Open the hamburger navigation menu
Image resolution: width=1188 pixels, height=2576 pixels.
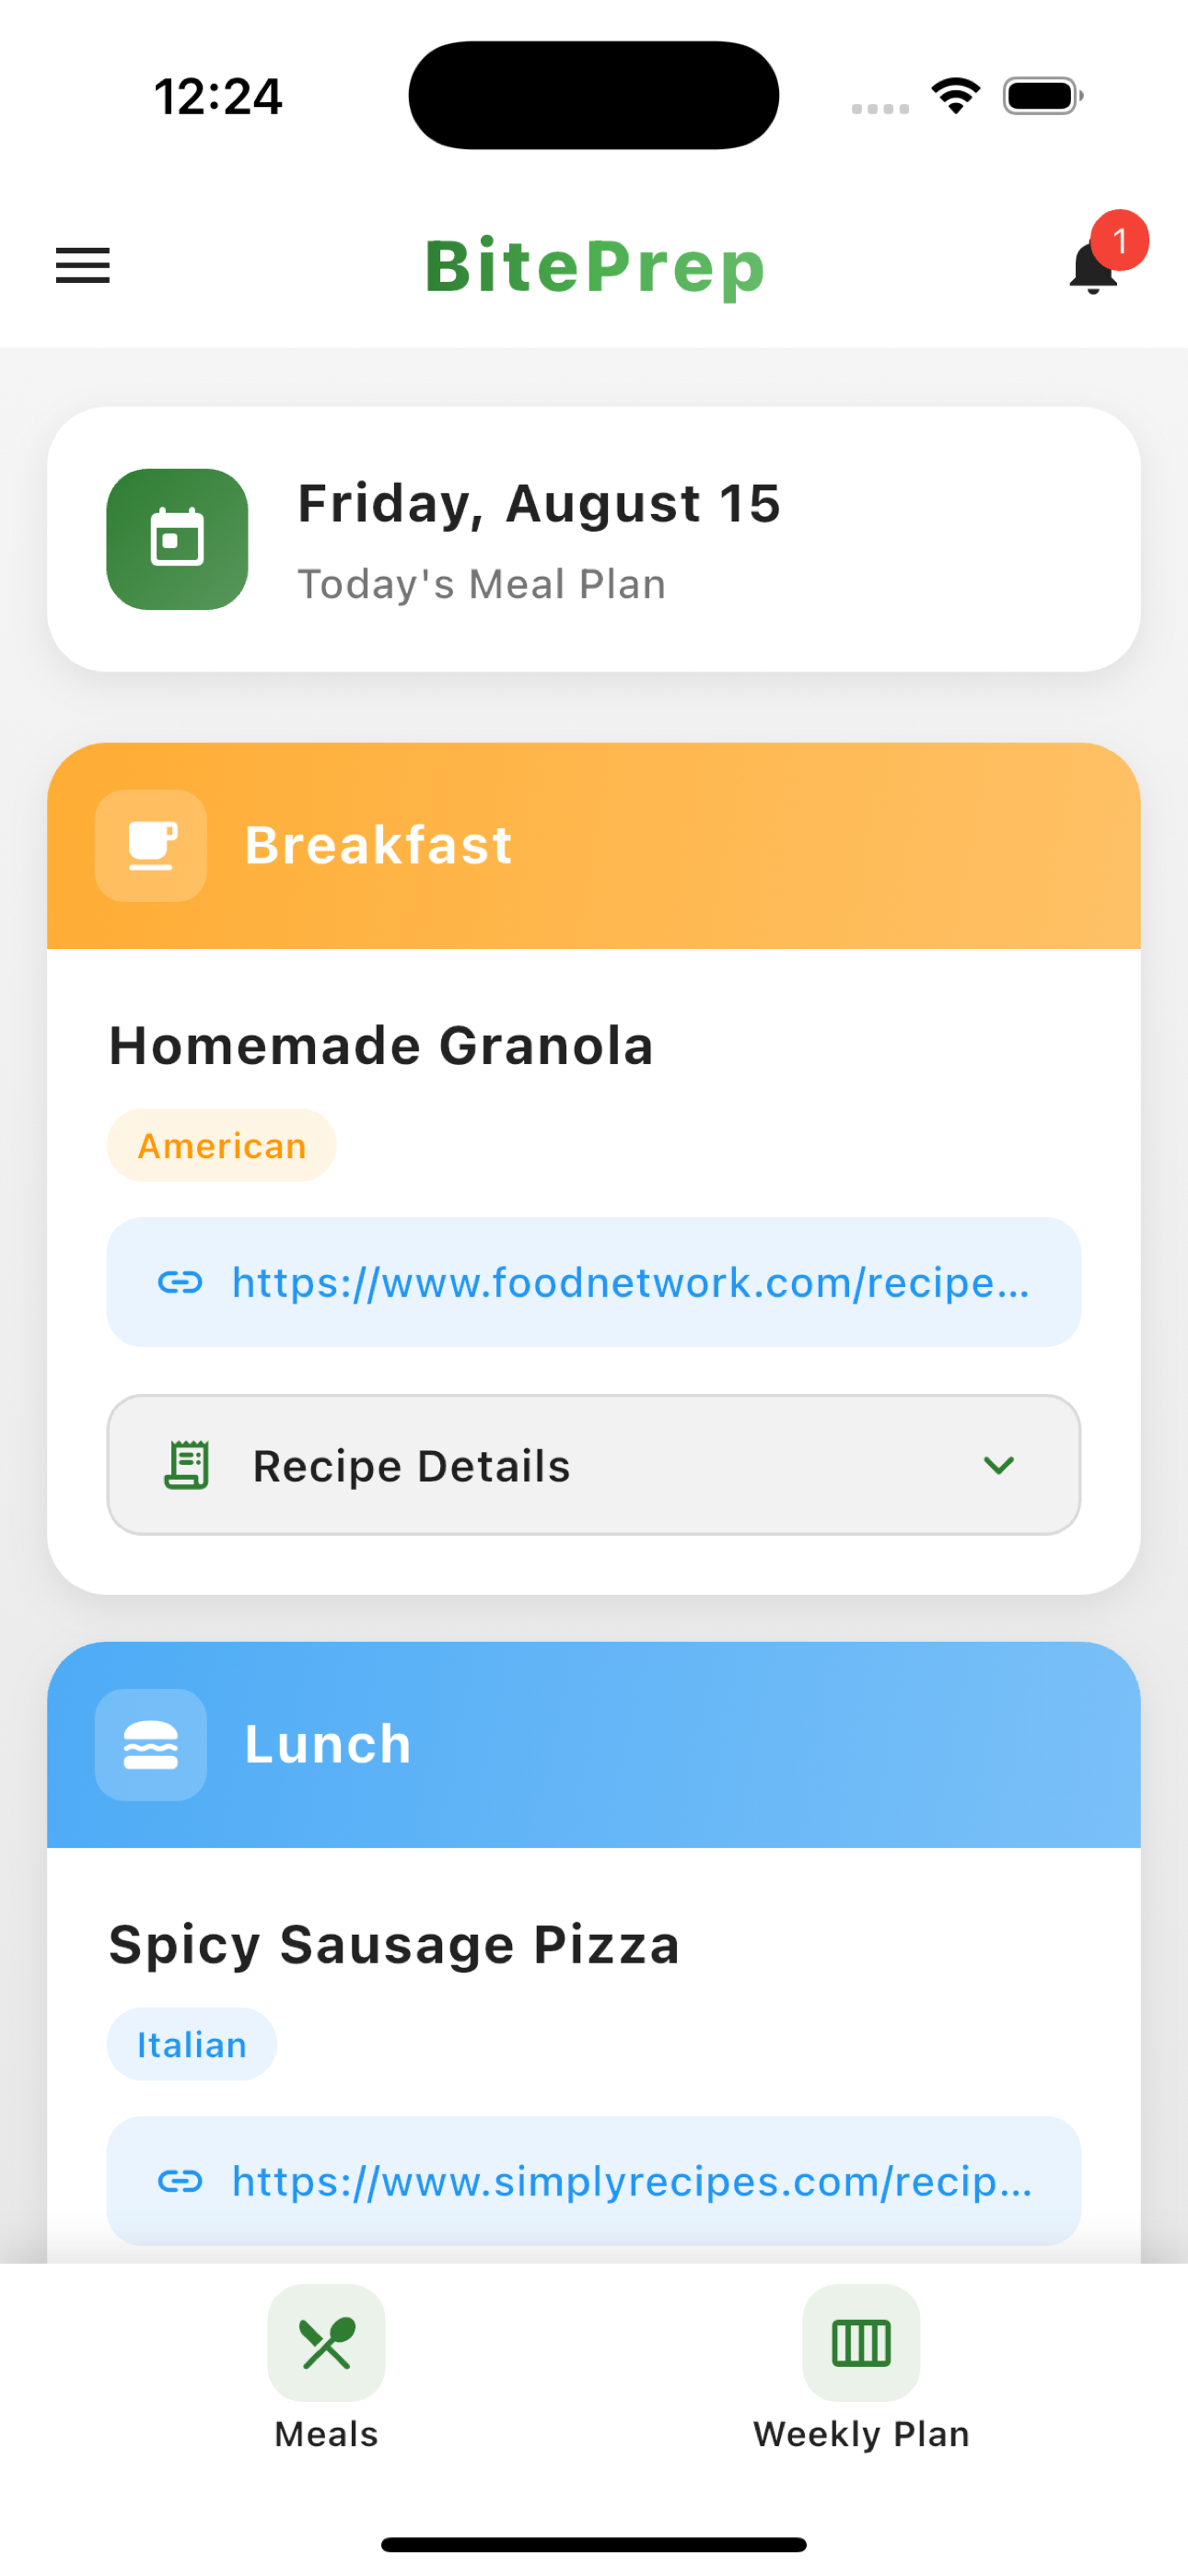(x=83, y=266)
